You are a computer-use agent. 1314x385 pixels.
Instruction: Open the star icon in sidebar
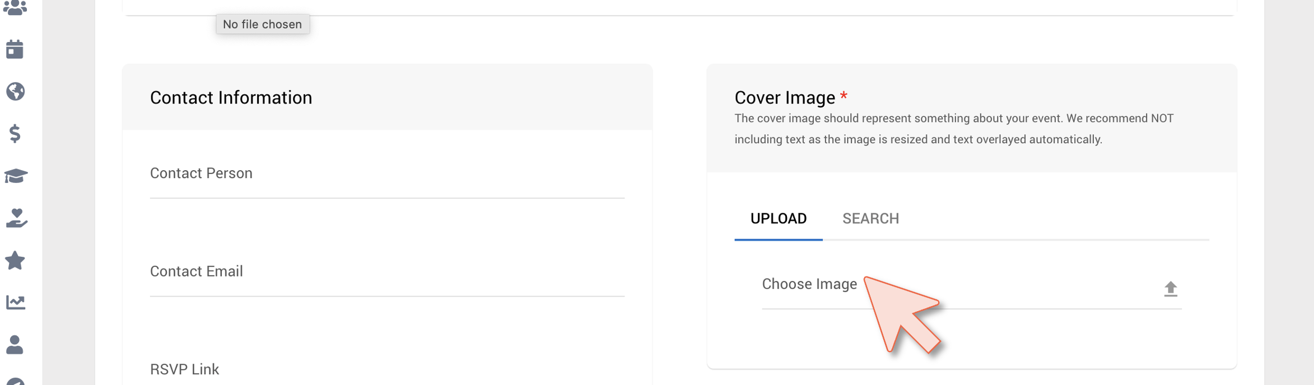pyautogui.click(x=15, y=260)
